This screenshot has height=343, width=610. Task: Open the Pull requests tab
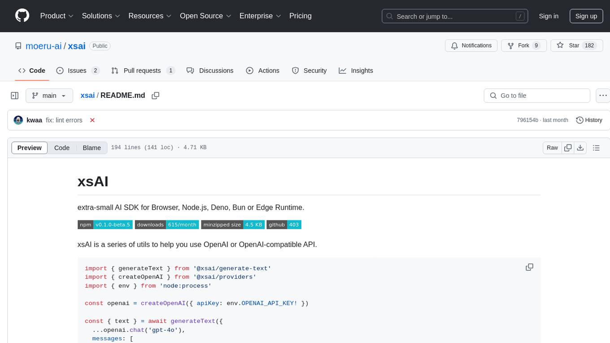[143, 70]
